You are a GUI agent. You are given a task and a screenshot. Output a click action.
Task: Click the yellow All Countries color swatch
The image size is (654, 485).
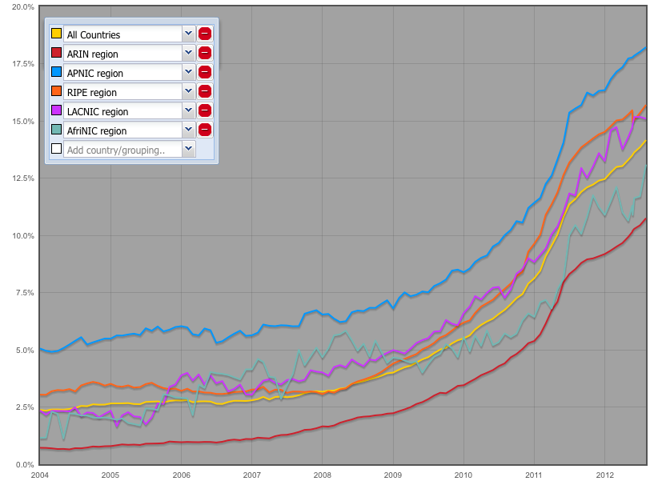(x=56, y=34)
